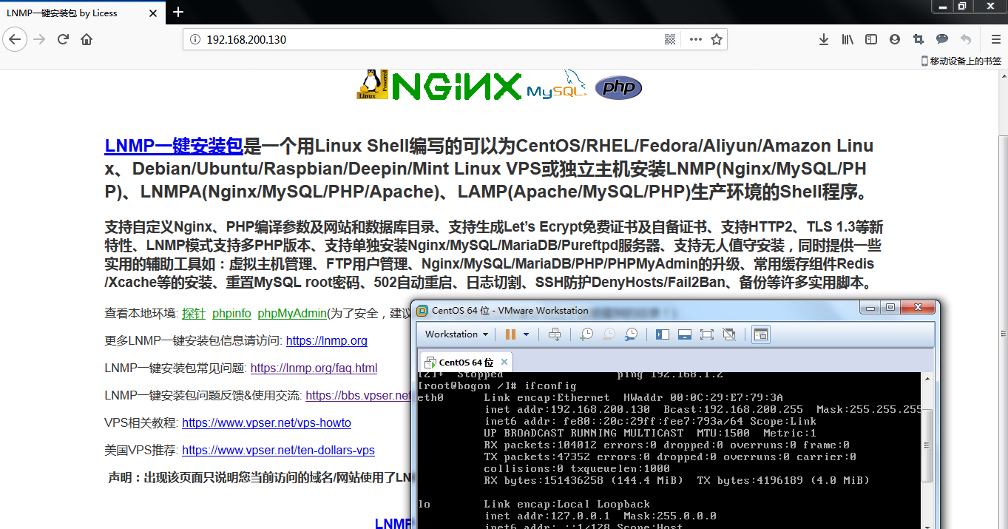
Task: Open the Firefox home page
Action: click(87, 39)
